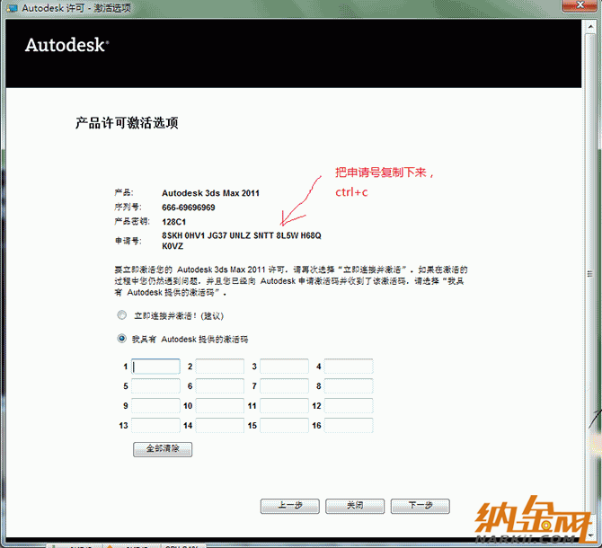
Task: Focus activation code field 4
Action: point(349,367)
